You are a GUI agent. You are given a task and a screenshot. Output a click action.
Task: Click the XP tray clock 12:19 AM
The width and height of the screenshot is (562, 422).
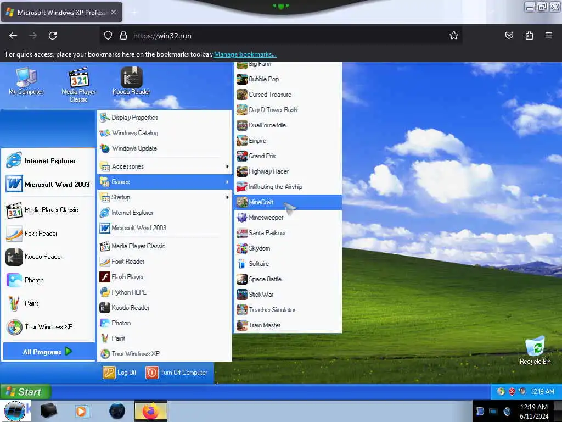[x=543, y=391]
